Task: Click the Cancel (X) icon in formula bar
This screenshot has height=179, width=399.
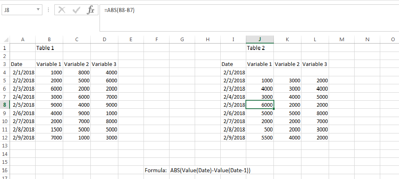Action: (x=62, y=10)
